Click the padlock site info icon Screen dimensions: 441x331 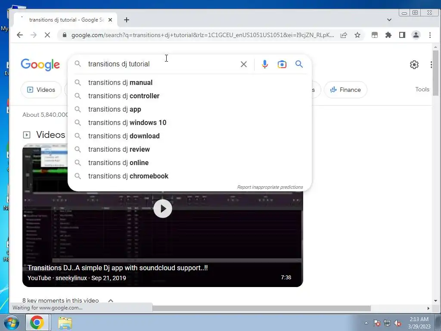coord(65,35)
